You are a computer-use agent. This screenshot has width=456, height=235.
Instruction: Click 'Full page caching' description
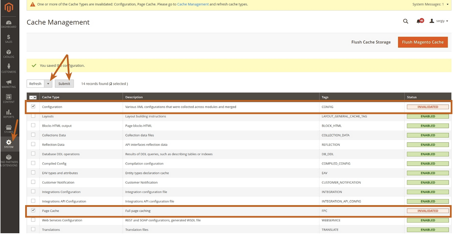point(138,211)
